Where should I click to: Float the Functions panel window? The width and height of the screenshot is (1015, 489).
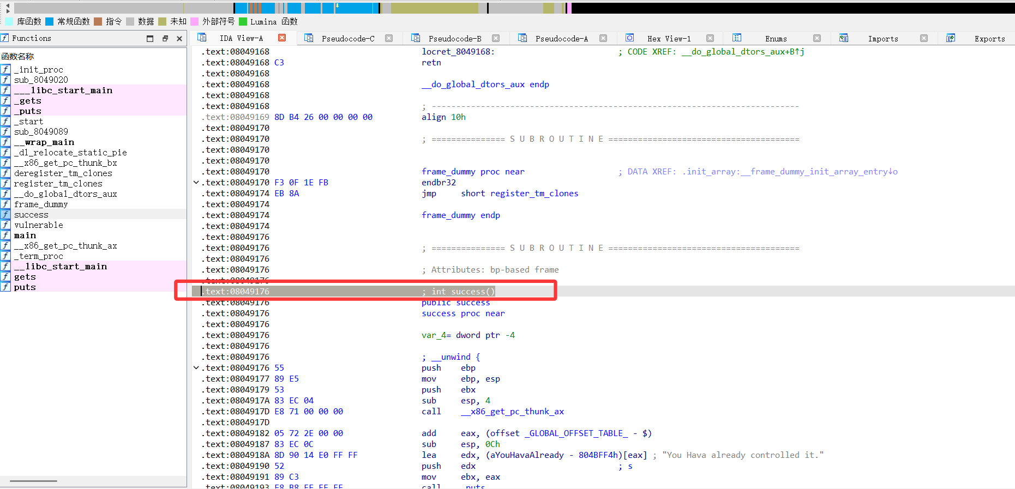tap(165, 38)
